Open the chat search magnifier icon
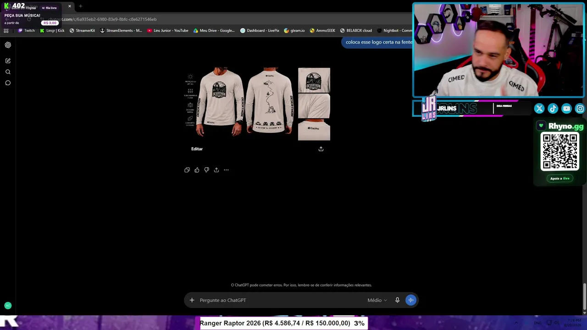The width and height of the screenshot is (587, 330). (x=8, y=72)
